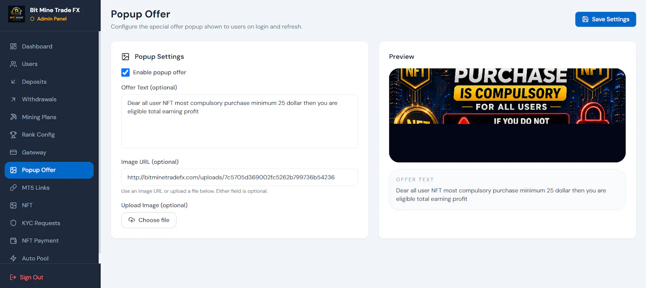
Task: Click the MT5 Links chain icon
Action: 13,188
